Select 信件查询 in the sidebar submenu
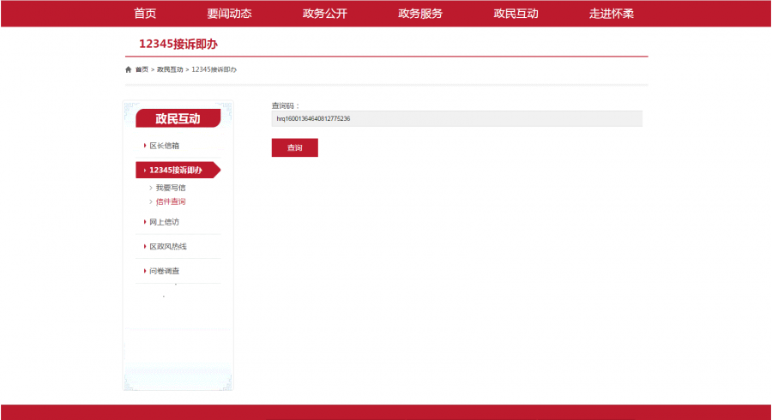This screenshot has width=772, height=420. [x=170, y=201]
